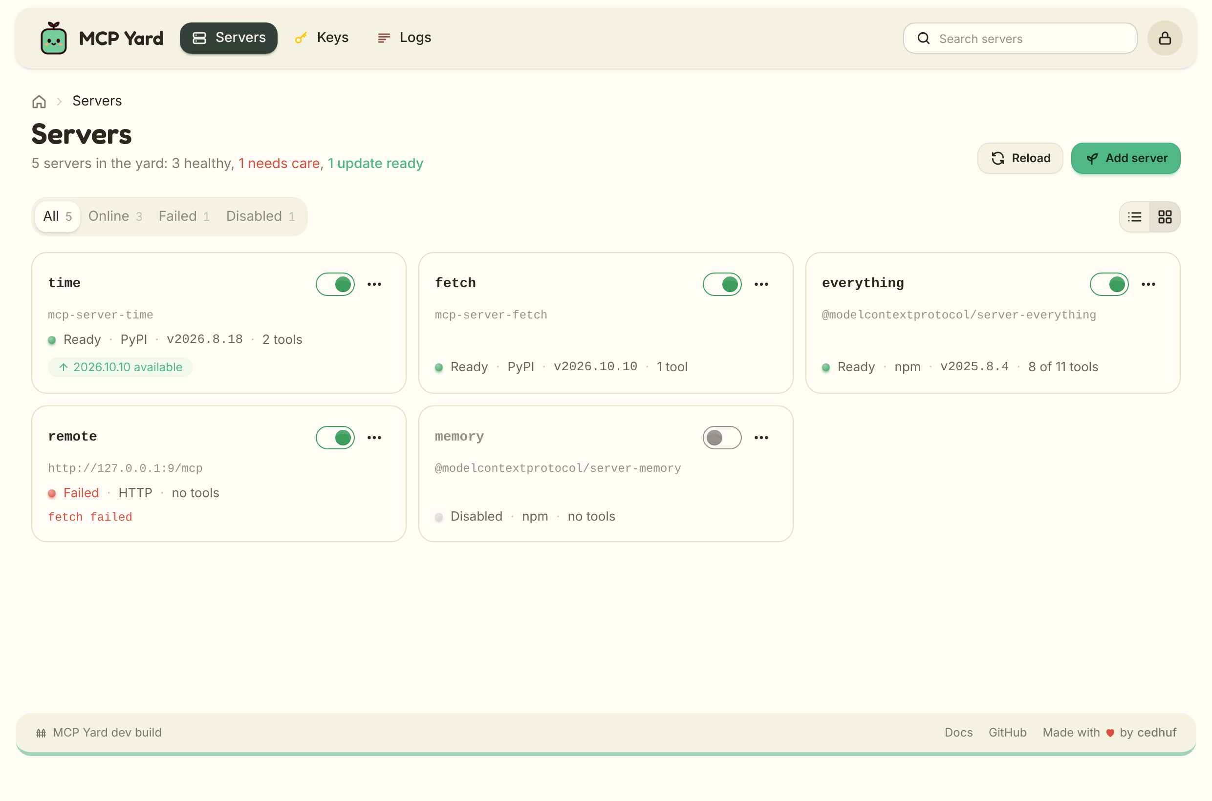This screenshot has width=1212, height=801.
Task: Filter by Online servers
Action: pos(115,216)
